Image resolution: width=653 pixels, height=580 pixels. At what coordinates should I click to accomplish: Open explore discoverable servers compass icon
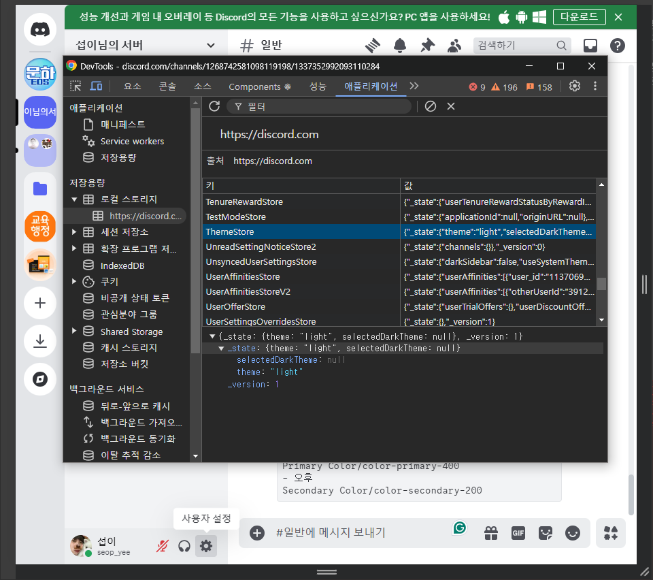click(x=40, y=379)
